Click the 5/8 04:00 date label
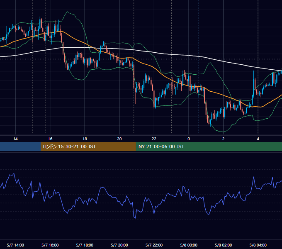This screenshot has height=249, width=282. click(x=258, y=245)
